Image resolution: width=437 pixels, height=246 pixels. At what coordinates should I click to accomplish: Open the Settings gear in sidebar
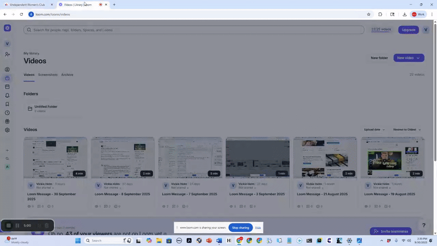click(7, 130)
